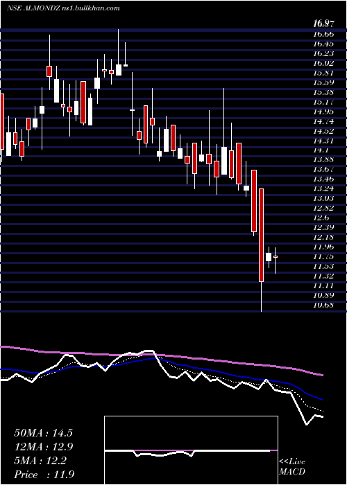The width and height of the screenshot is (347, 485).
Task: Click the 12.82 price label
Action: click(323, 208)
